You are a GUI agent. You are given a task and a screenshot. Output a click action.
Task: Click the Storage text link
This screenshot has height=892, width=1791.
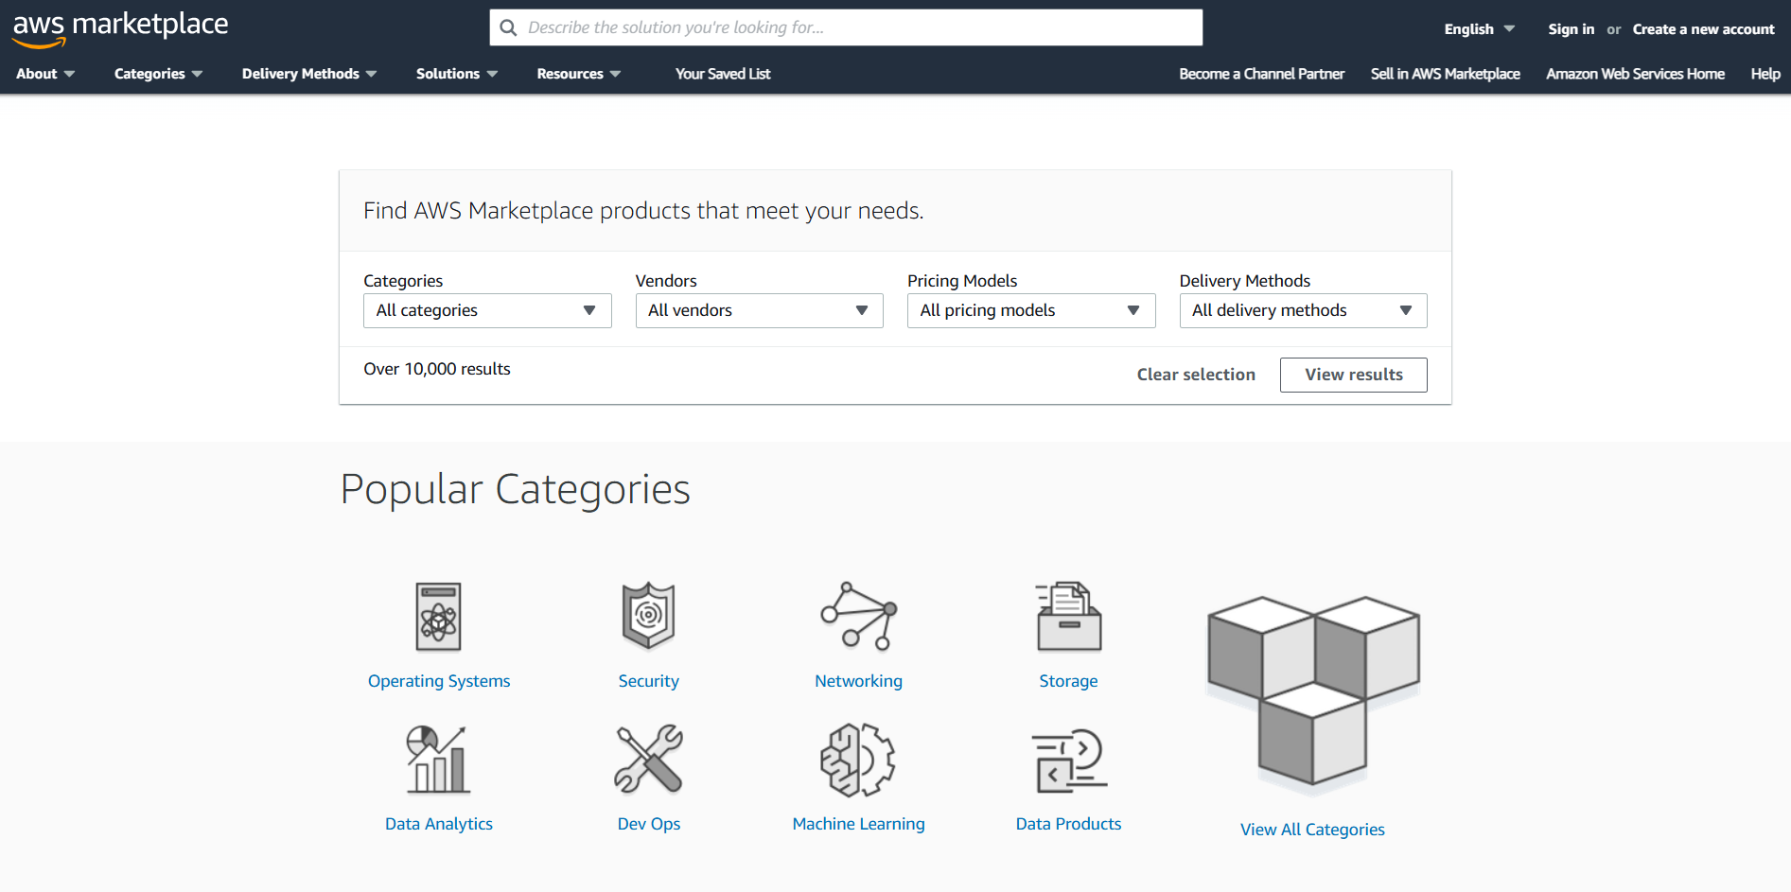[1068, 681]
